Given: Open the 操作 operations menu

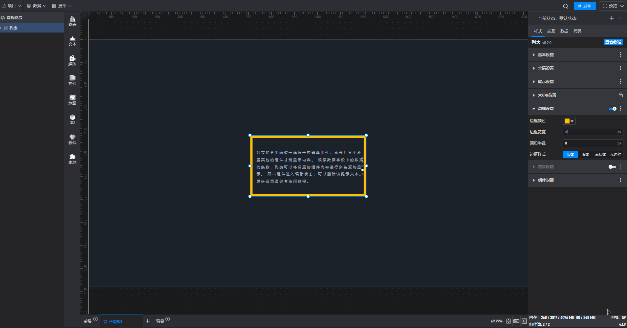Looking at the screenshot, I should pos(62,6).
